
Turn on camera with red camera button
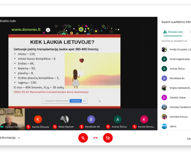click(x=108, y=138)
